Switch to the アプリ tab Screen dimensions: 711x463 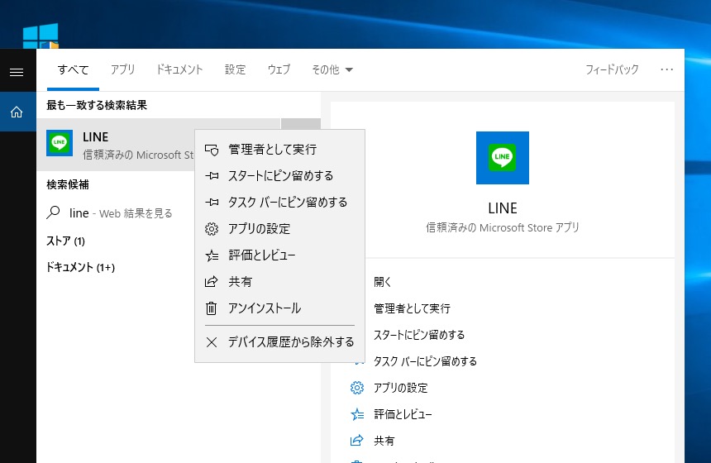122,69
